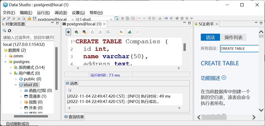The width and height of the screenshot is (265, 126).
Task: Click the blue floppy save toolbar icon
Action: coord(35,18)
